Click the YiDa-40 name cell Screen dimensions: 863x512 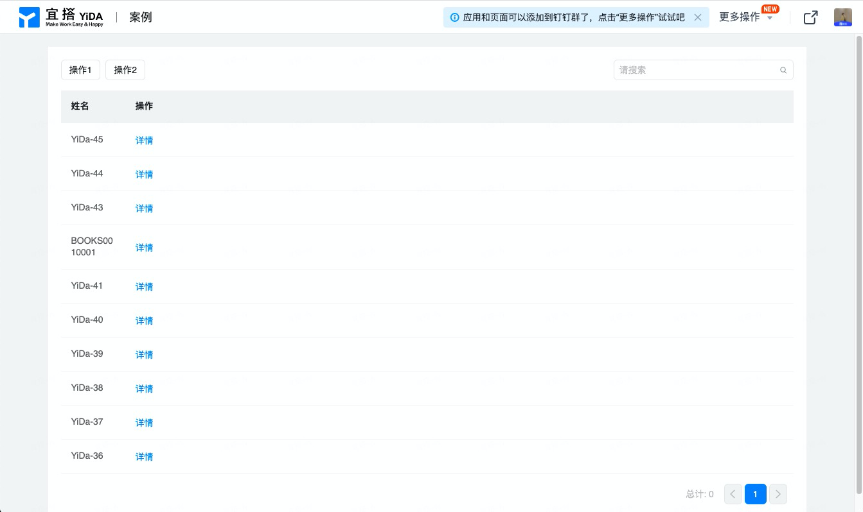click(x=87, y=320)
